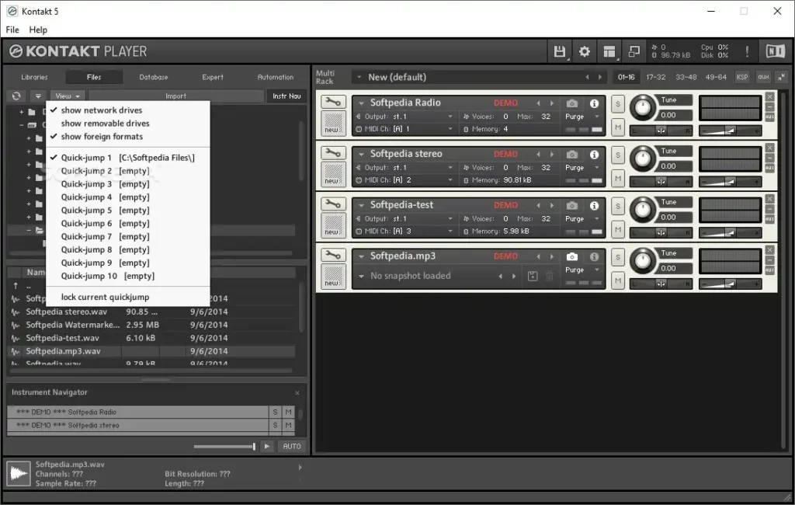Click the wrench icon on Softpedia Radio
795x505 pixels.
(x=334, y=103)
